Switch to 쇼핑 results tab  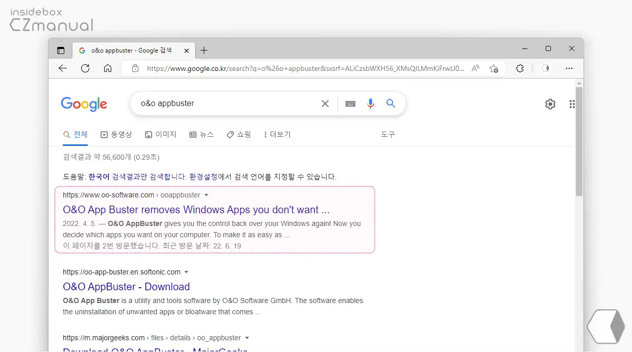239,135
